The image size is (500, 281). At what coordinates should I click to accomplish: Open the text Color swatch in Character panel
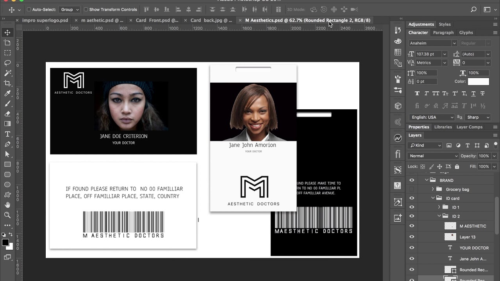[x=479, y=82]
